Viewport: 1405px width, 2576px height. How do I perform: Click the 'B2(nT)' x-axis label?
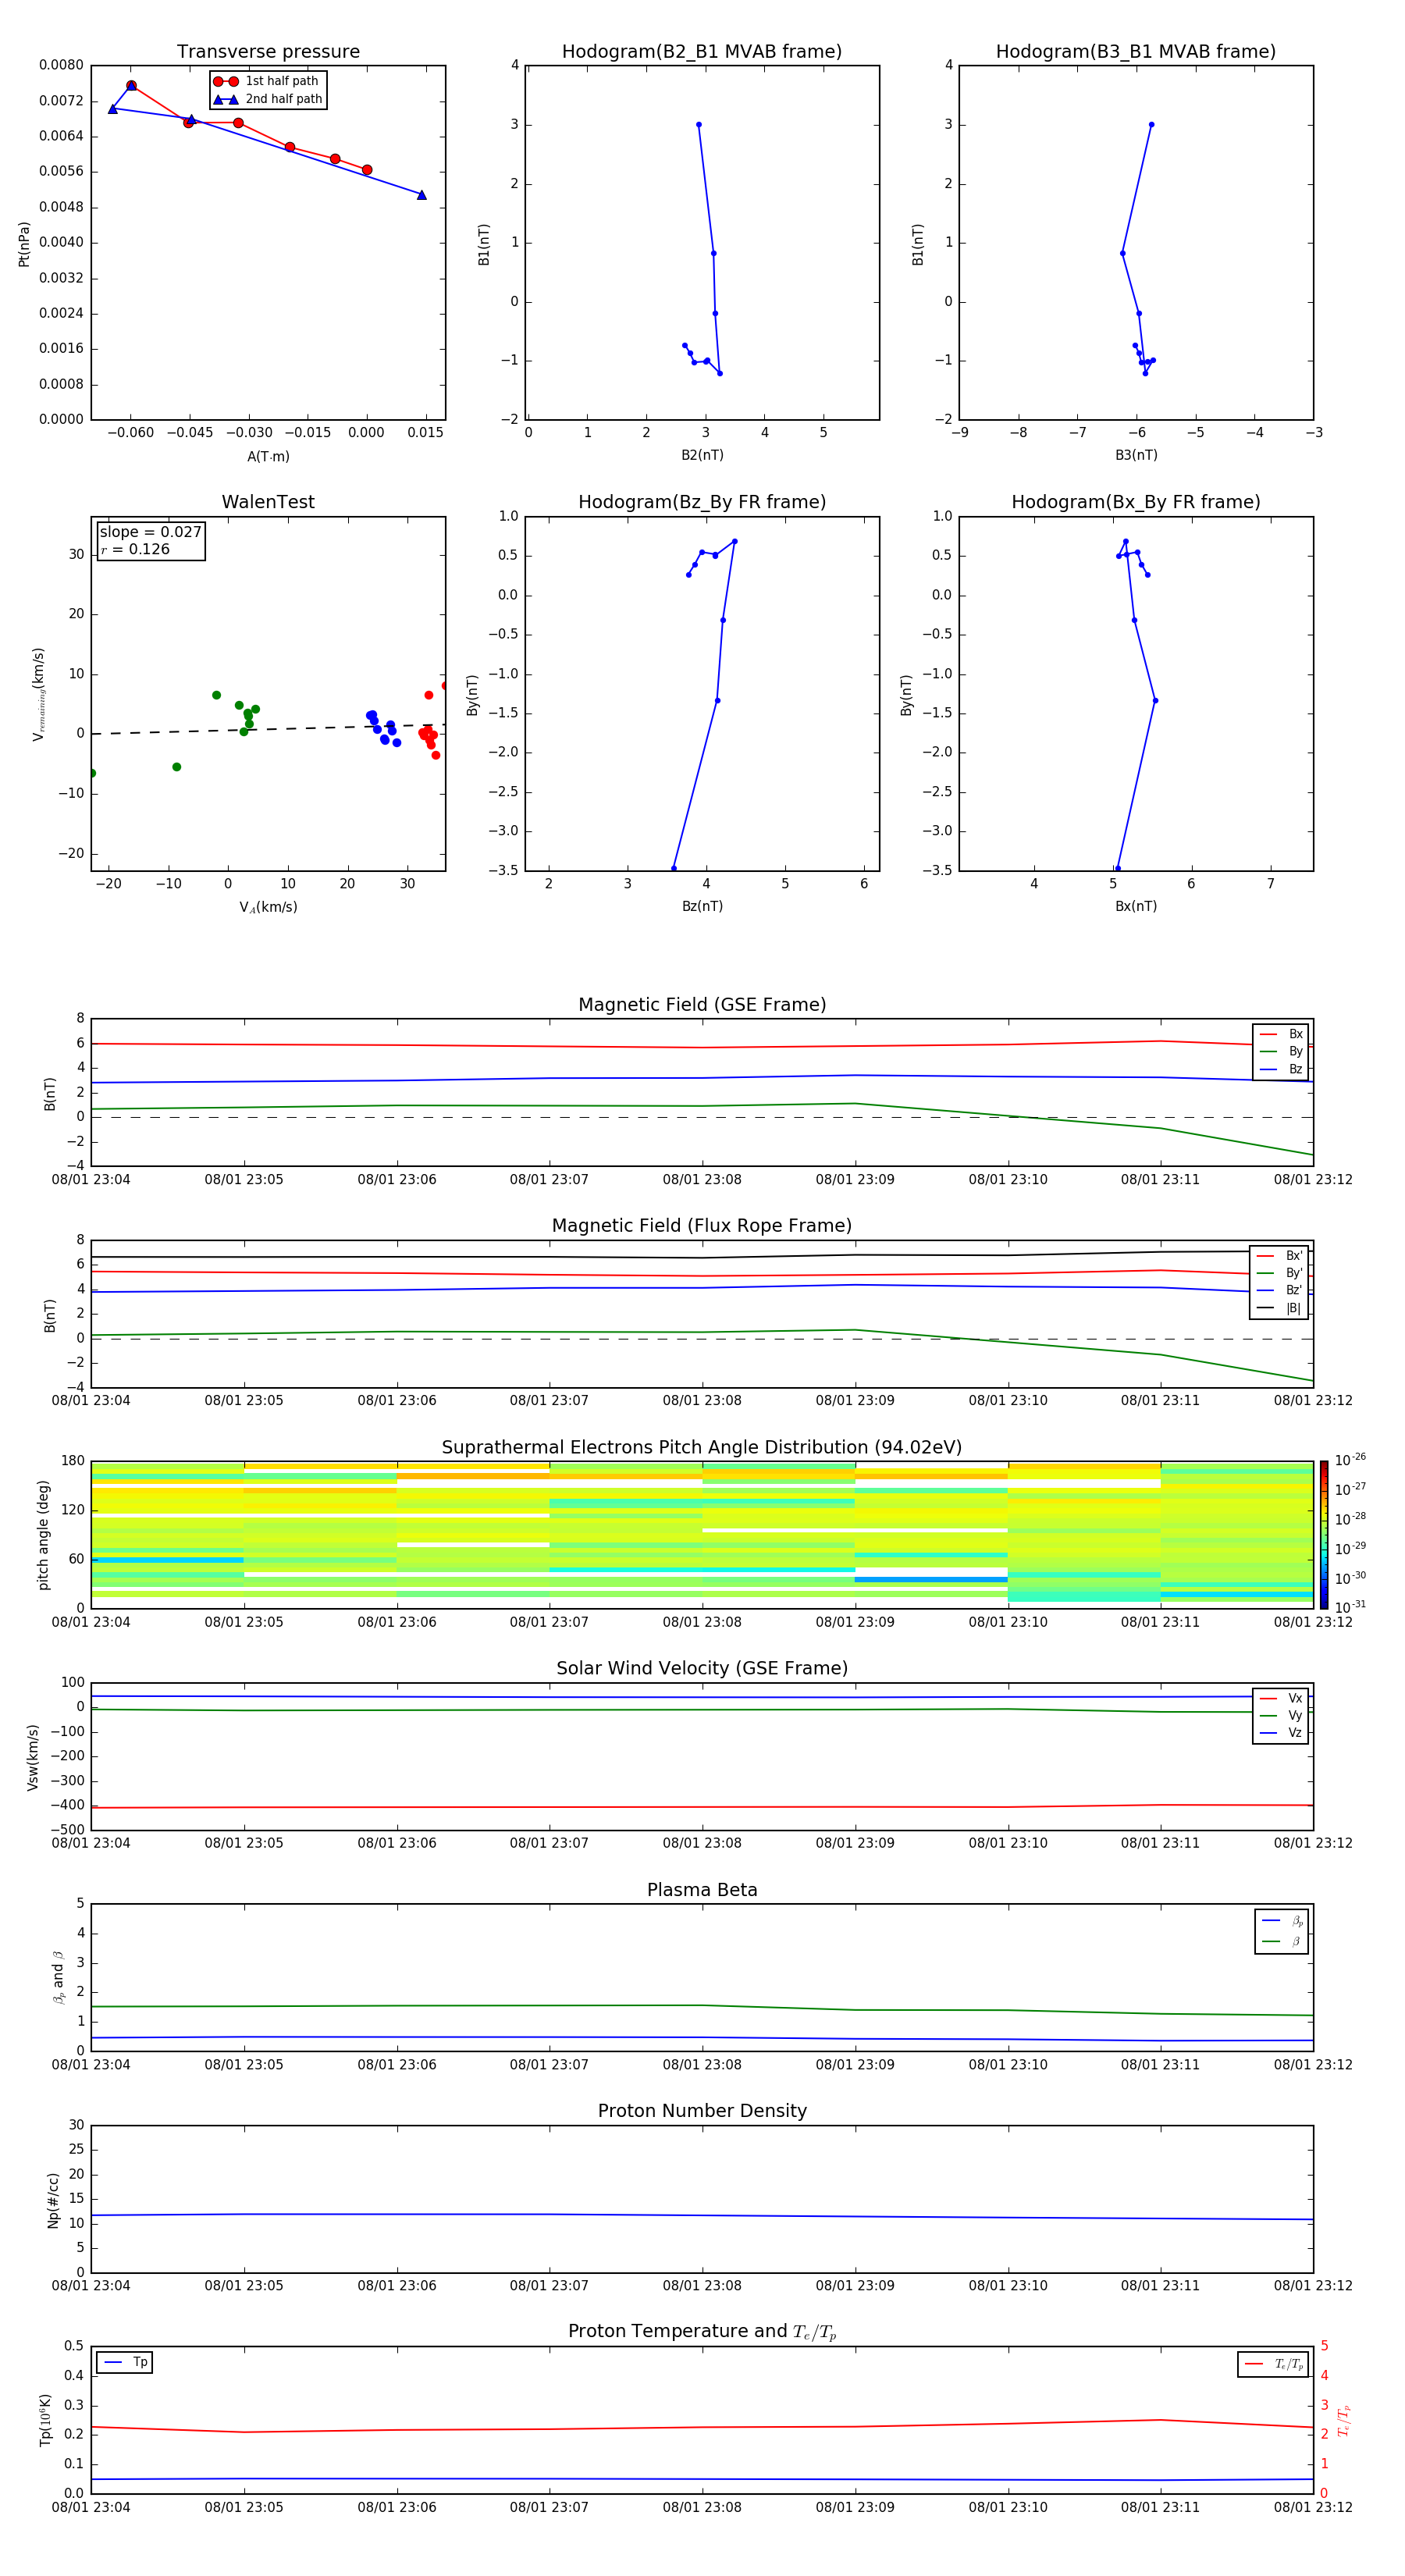pyautogui.click(x=702, y=455)
